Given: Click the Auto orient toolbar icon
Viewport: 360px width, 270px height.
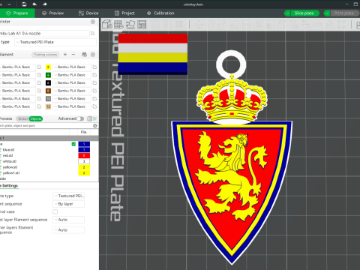Looking at the screenshot, I should click(130, 25).
